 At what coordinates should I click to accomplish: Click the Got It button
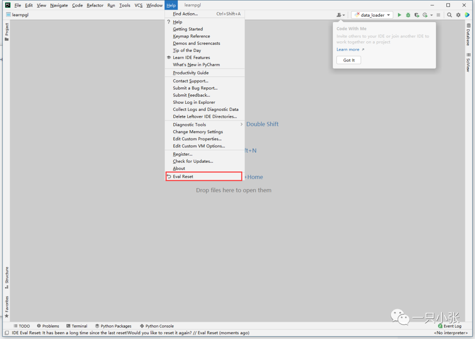pyautogui.click(x=349, y=60)
